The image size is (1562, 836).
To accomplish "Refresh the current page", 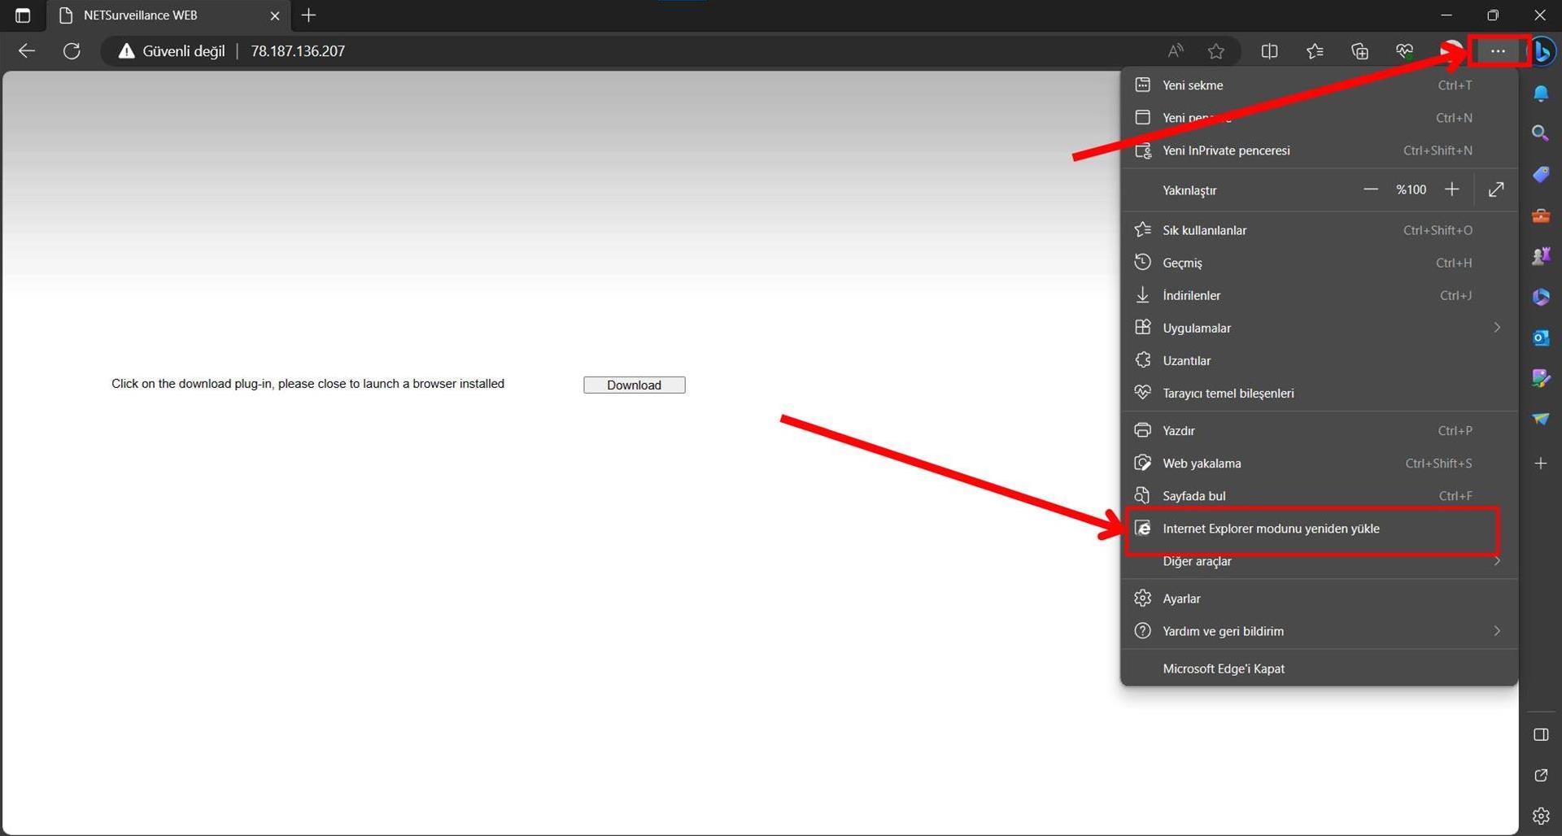I will [72, 51].
